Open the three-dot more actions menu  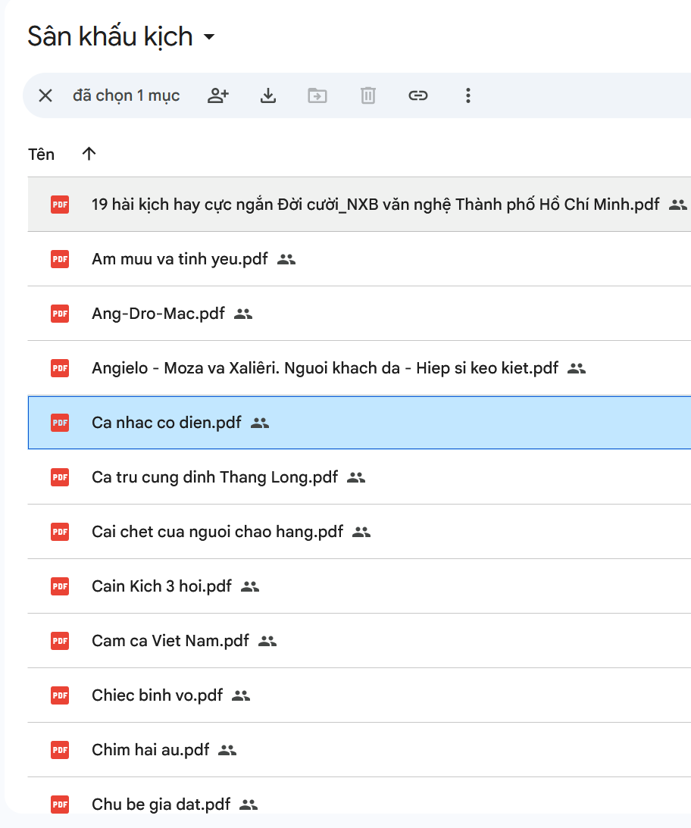pos(467,95)
